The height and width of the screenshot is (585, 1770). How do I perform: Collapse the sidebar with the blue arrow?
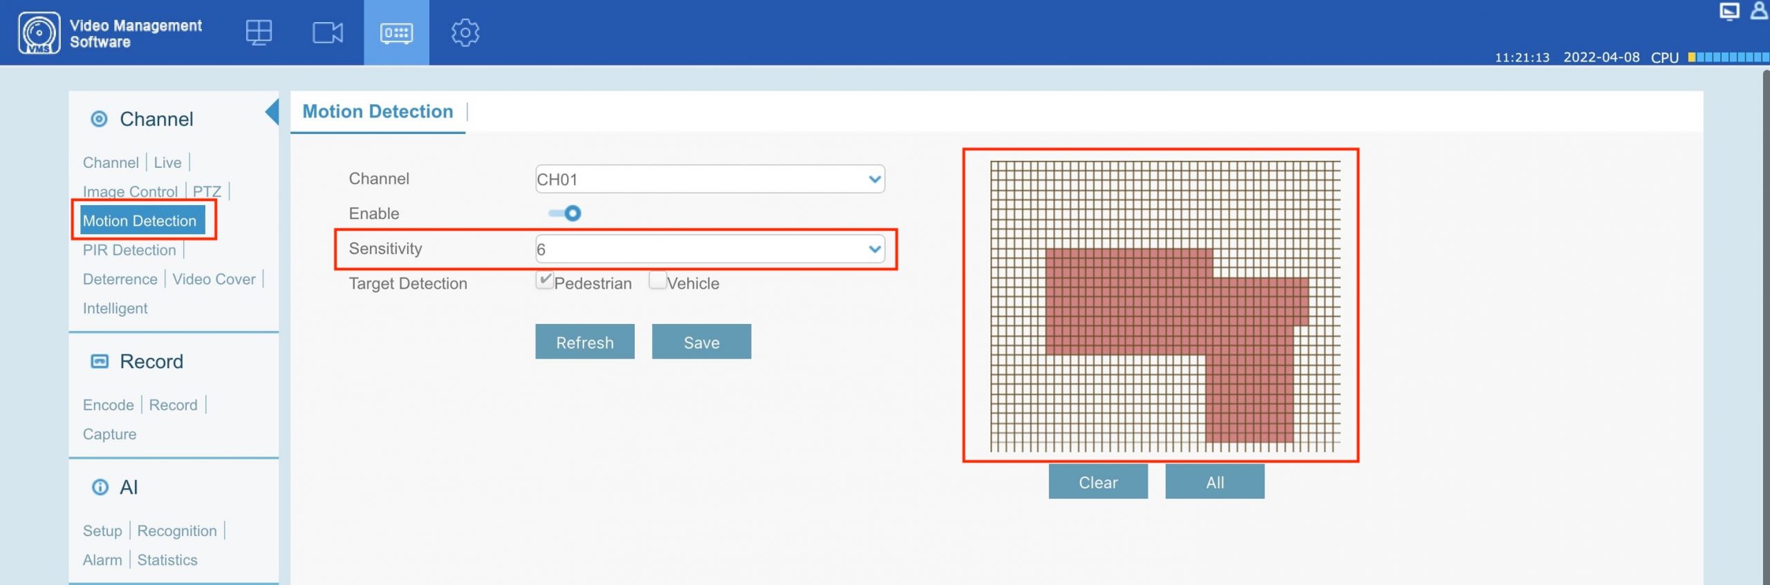coord(272,112)
